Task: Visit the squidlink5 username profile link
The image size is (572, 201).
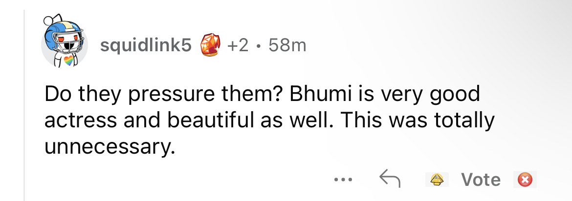Action: point(145,46)
